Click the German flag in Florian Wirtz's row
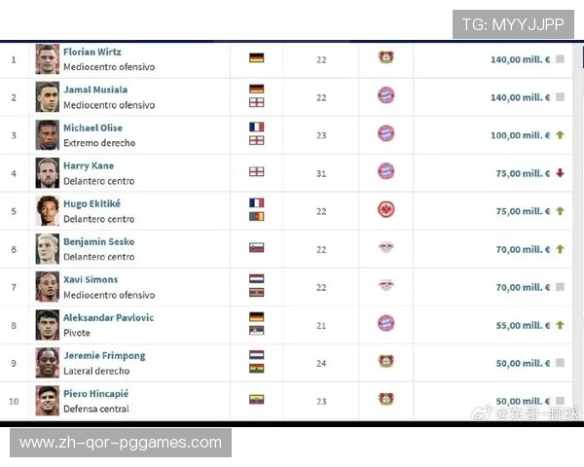 (x=256, y=58)
